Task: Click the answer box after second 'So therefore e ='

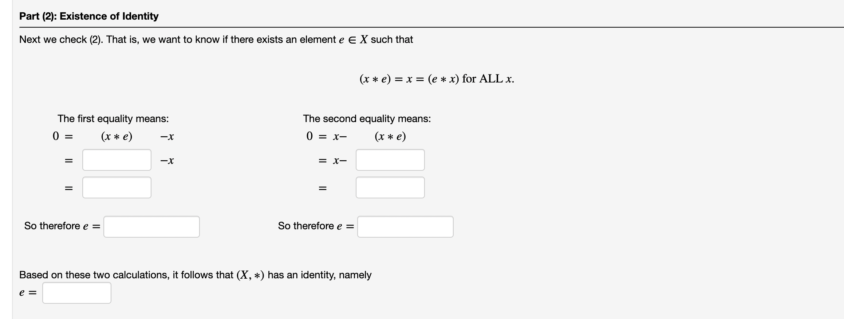Action: [x=405, y=226]
